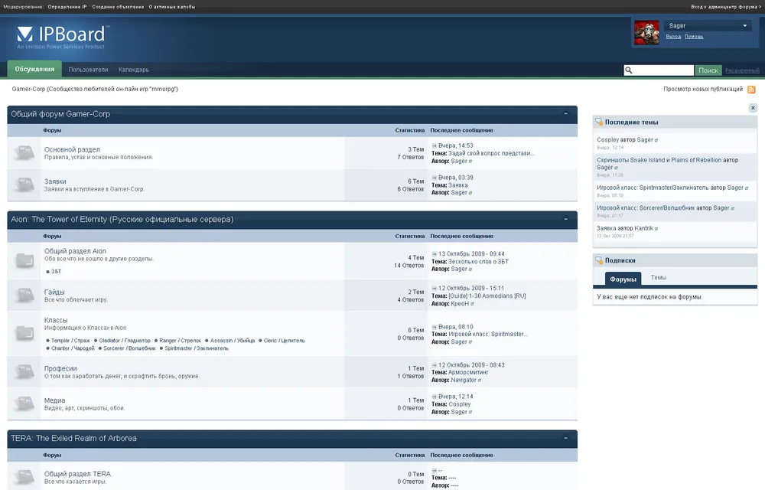Image resolution: width=765 pixels, height=490 pixels.
Task: Click forum status icon beside Заявки
Action: pos(24,185)
